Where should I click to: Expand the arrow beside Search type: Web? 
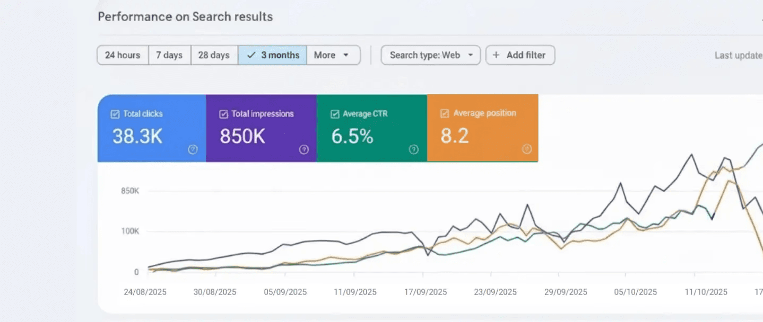pyautogui.click(x=471, y=55)
